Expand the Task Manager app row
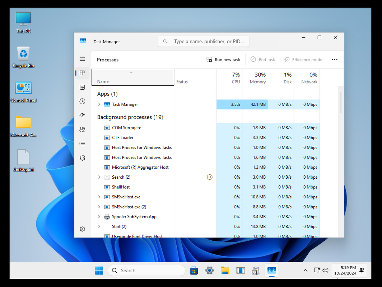 point(99,104)
